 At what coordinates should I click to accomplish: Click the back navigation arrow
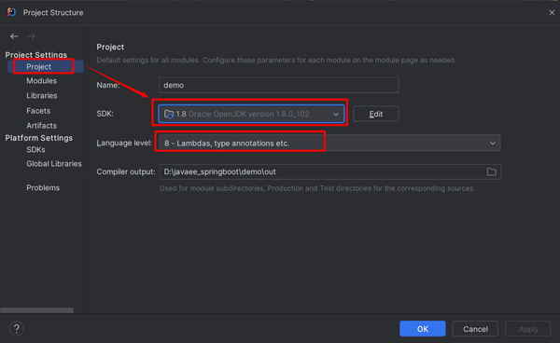[x=14, y=36]
